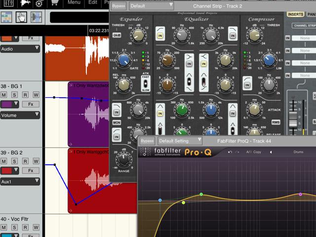Expand the red color dropdown arrow on track 39
The image size is (316, 237).
[16, 170]
